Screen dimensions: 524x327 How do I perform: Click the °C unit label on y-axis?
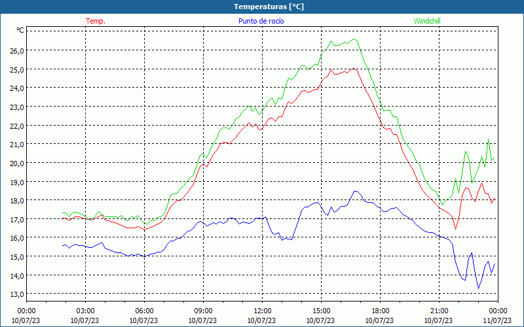point(20,30)
